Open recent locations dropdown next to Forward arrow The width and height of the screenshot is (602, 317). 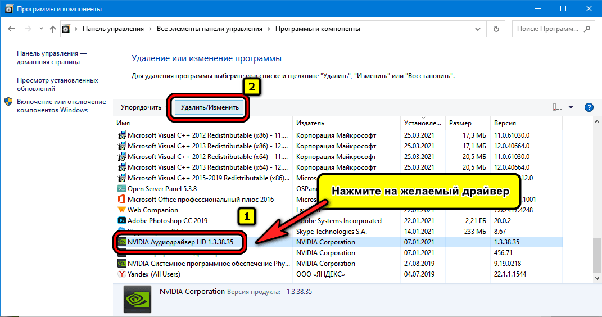click(x=41, y=29)
